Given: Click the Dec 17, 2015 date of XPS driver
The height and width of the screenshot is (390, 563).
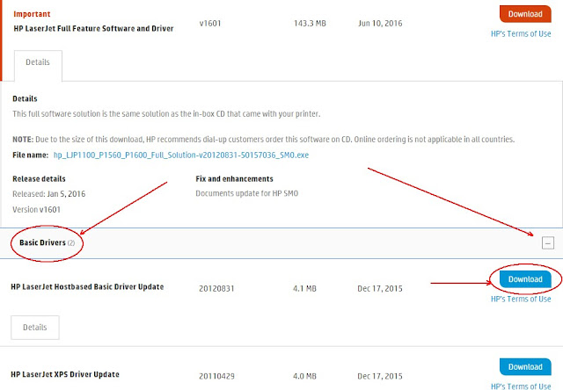Looking at the screenshot, I should click(380, 376).
